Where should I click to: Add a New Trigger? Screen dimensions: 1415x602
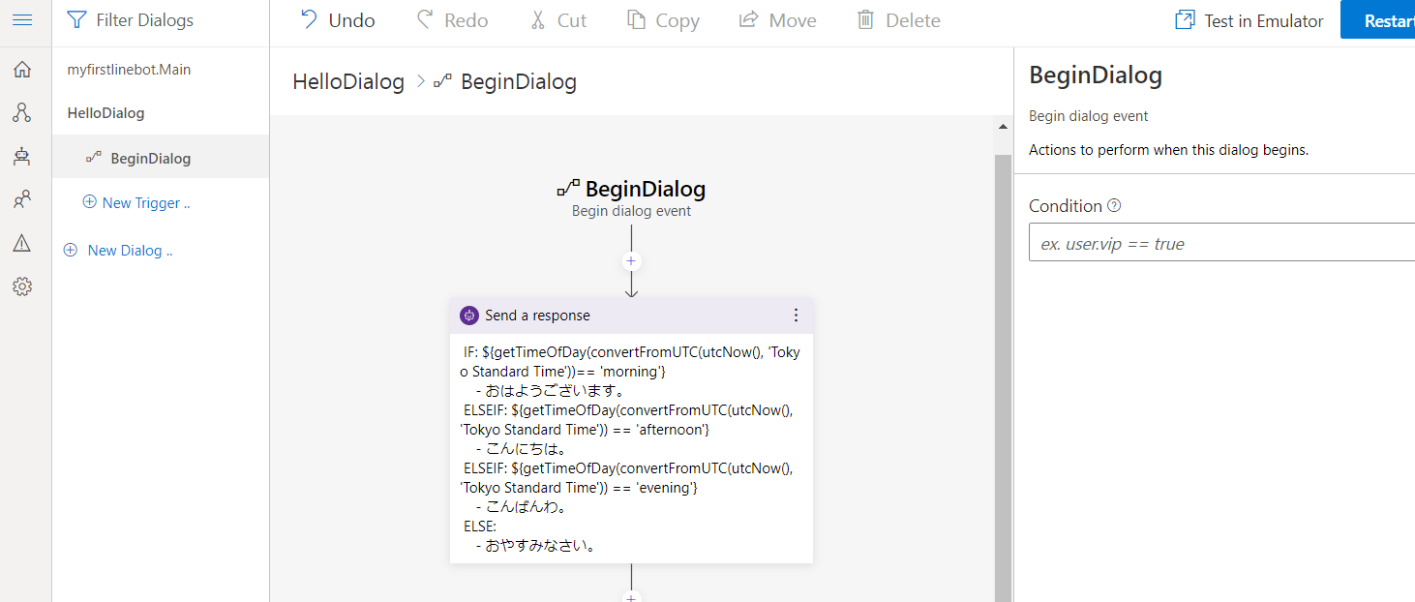[136, 202]
